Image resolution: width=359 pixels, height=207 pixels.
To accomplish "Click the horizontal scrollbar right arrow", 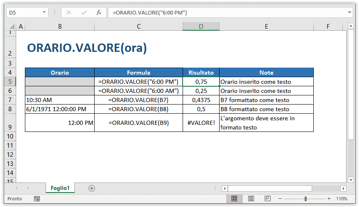I will (x=343, y=188).
